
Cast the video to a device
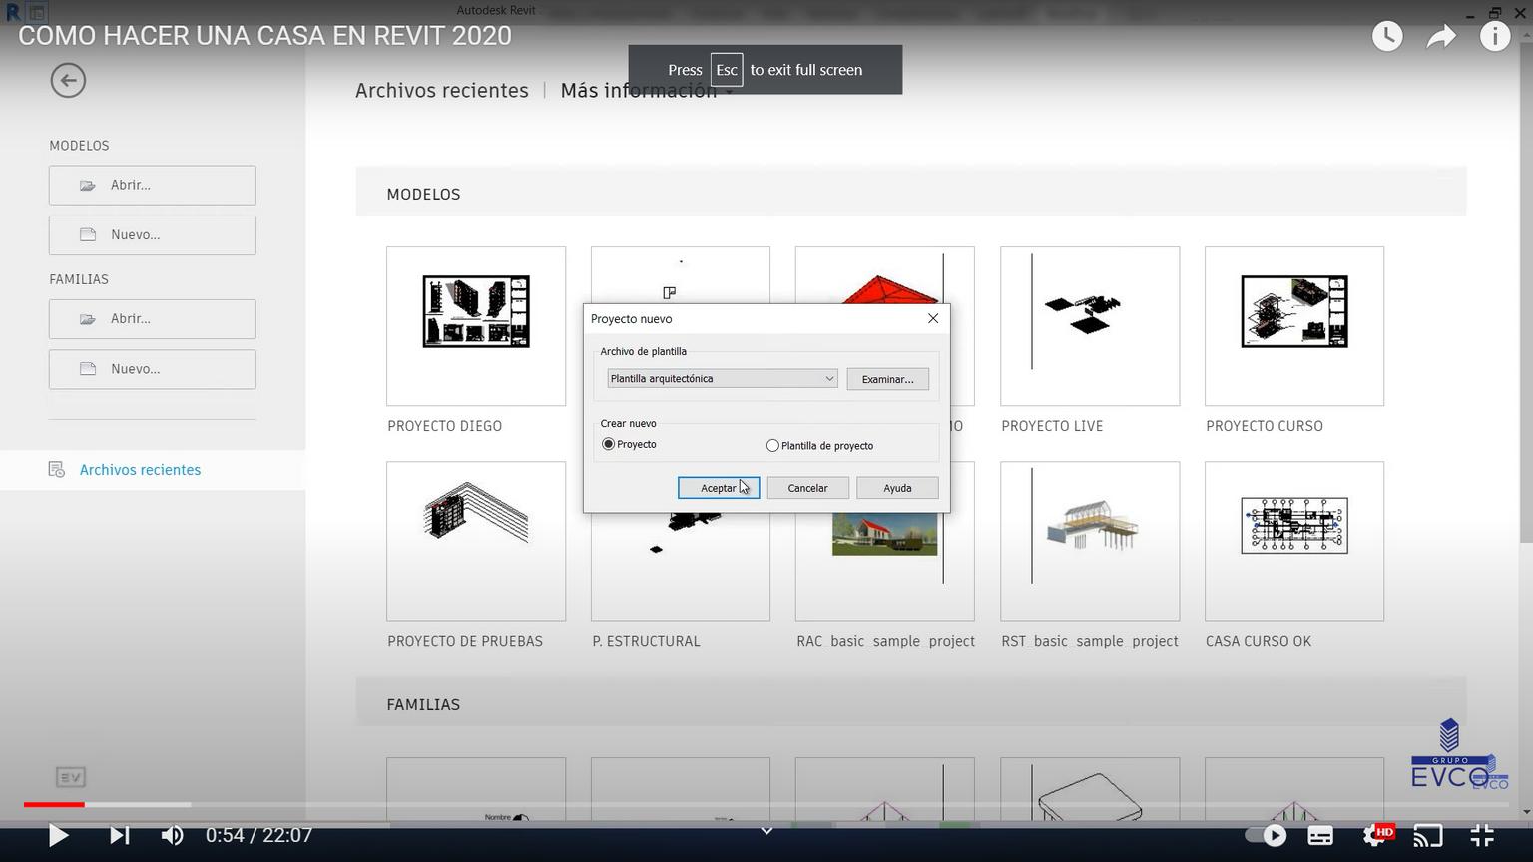[x=1428, y=835]
